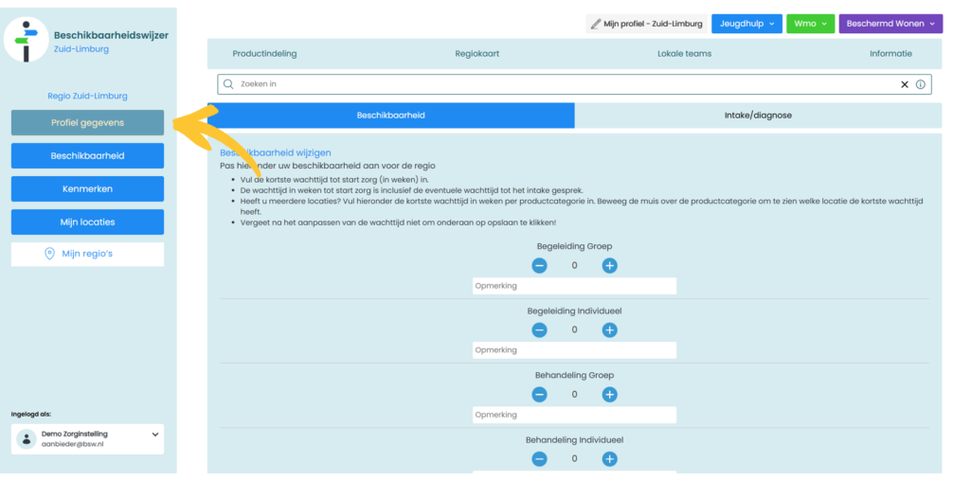The image size is (970, 480).
Task: Click the 'Ingelogd als:' label
Action: pos(31,415)
